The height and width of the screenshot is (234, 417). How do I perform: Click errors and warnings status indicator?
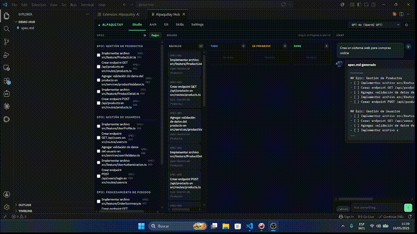19,217
